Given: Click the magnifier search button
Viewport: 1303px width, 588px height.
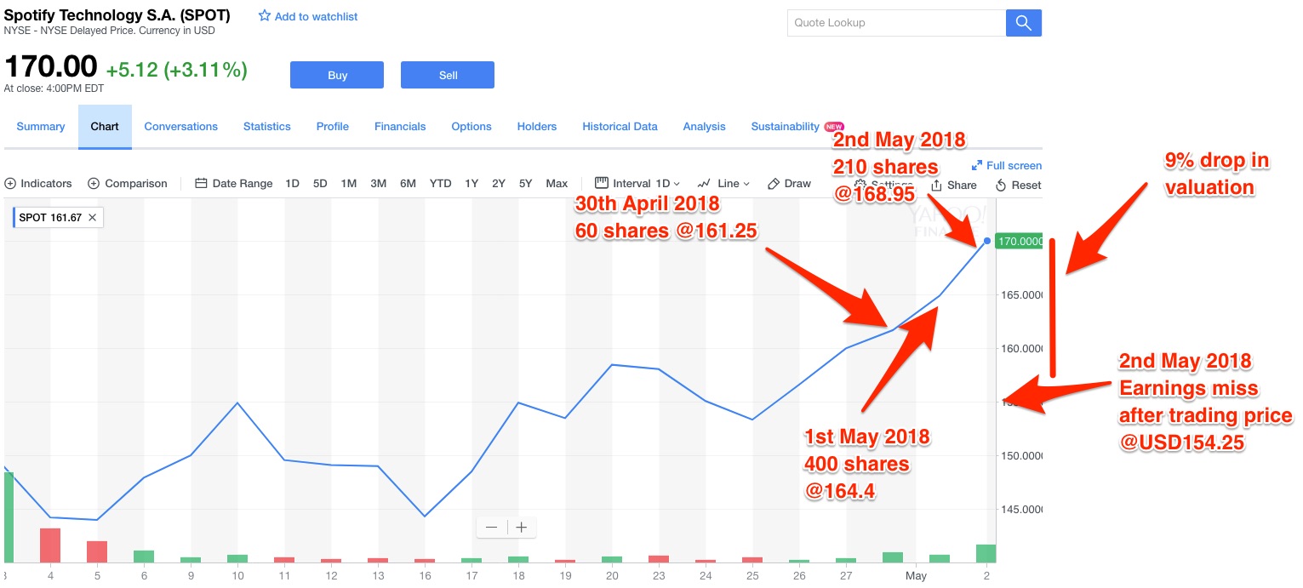Looking at the screenshot, I should [1023, 23].
